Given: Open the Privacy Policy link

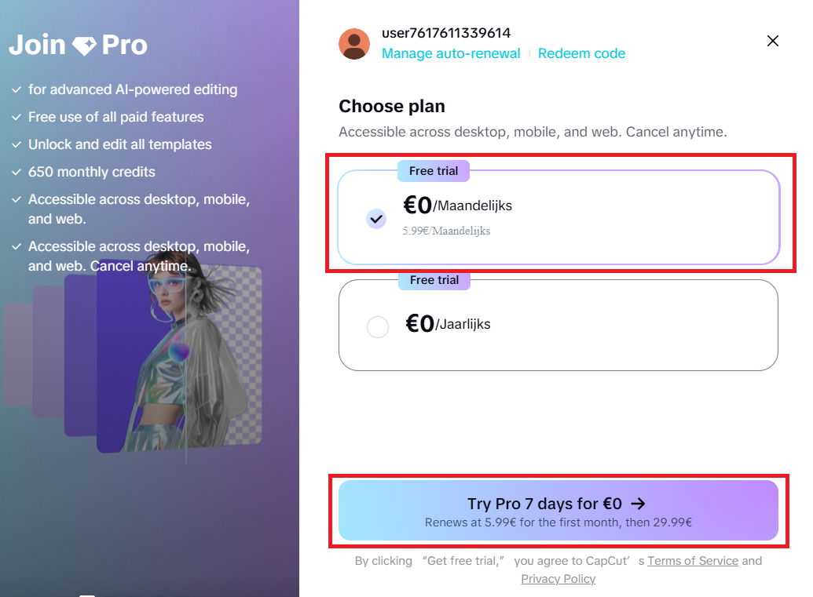Looking at the screenshot, I should pos(558,579).
